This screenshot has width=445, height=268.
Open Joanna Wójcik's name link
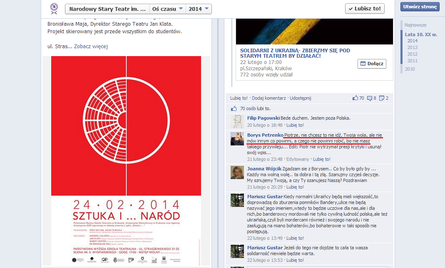tap(264, 169)
